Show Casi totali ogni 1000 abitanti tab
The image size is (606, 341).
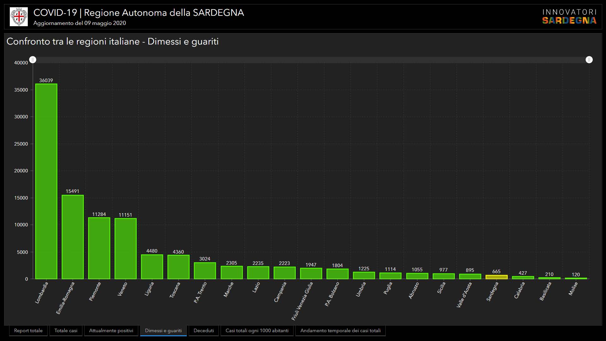pyautogui.click(x=257, y=331)
